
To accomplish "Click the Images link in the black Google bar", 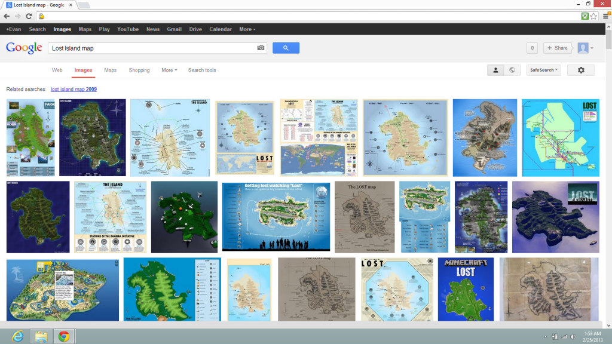I will click(x=62, y=29).
